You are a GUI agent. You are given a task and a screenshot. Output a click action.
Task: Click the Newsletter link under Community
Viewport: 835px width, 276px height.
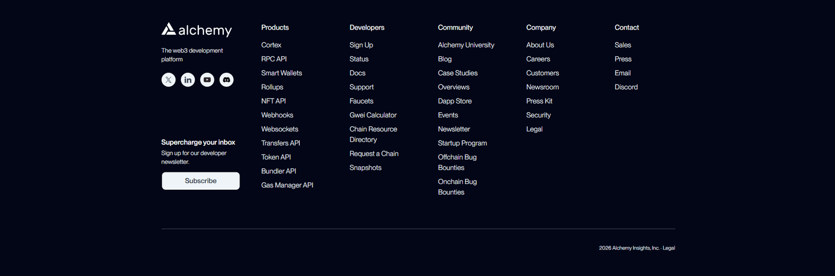[x=454, y=129]
